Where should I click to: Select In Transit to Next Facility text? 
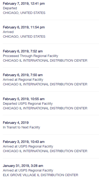pyautogui.click(x=21, y=127)
